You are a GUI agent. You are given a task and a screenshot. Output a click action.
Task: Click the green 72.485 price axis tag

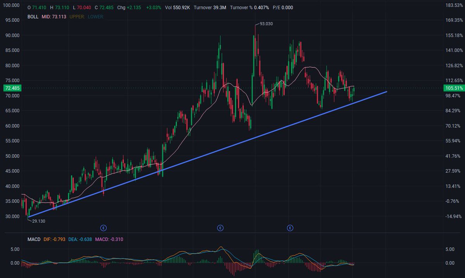click(12, 88)
